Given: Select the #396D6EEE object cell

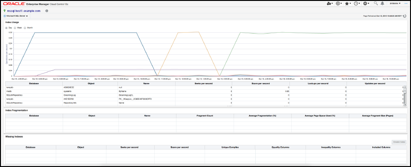Looking at the screenshot, I should 90,87.
